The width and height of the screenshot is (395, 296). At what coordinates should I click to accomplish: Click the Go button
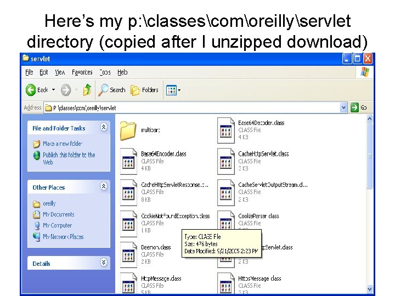[x=359, y=108]
